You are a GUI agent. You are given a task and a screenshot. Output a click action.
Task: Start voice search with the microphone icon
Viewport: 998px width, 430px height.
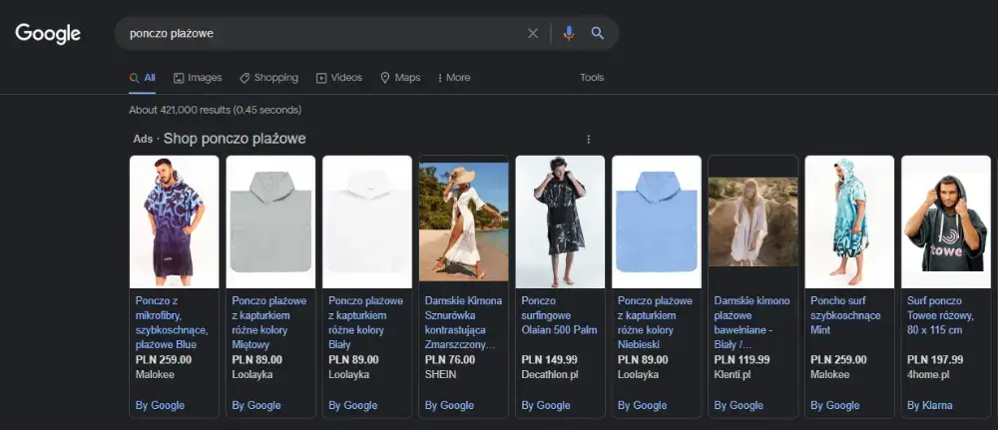(x=569, y=34)
